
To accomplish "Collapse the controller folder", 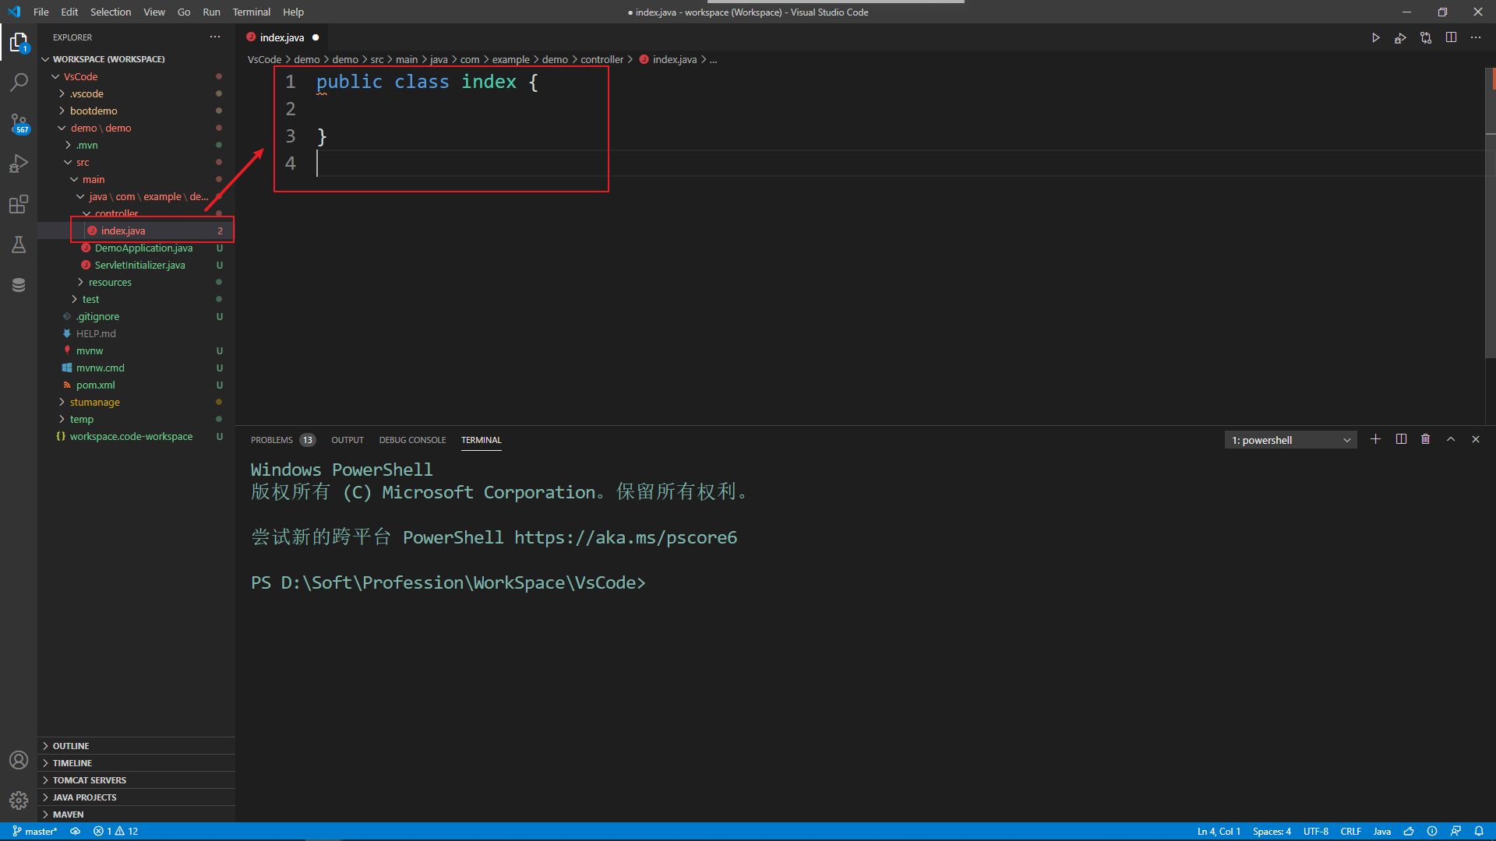I will [116, 213].
